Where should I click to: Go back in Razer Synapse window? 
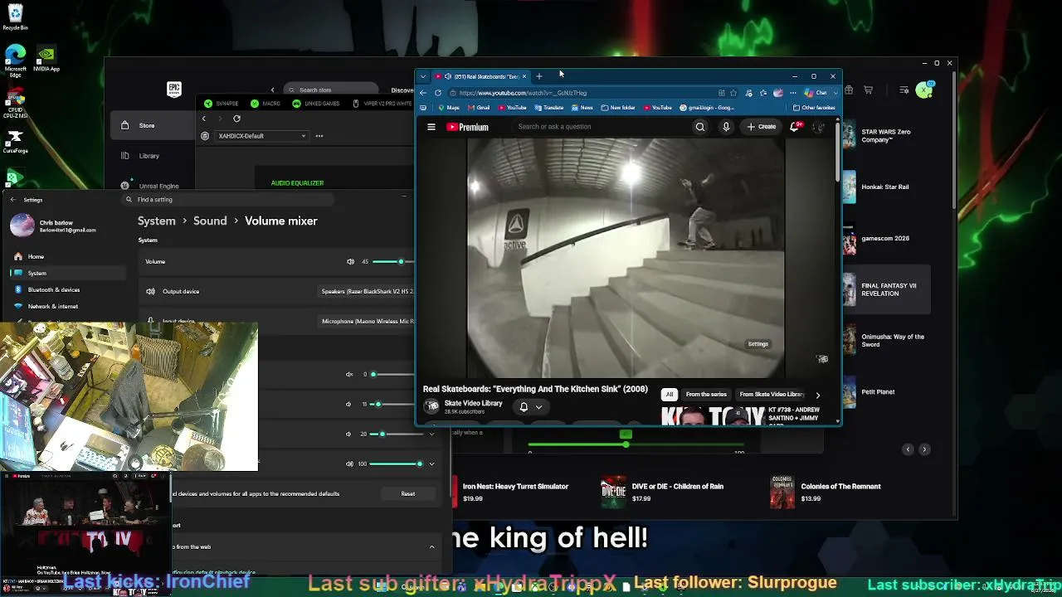pyautogui.click(x=204, y=119)
